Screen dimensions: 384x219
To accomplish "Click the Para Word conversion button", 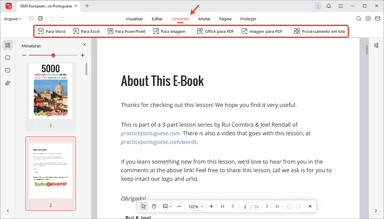I will click(52, 31).
